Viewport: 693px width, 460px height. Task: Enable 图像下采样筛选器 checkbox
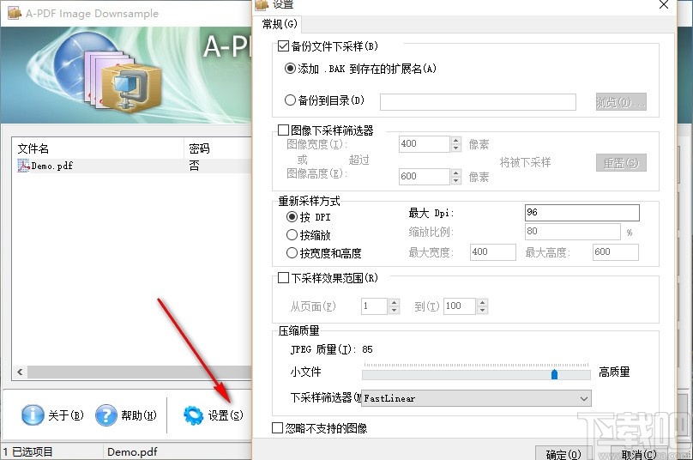click(283, 130)
